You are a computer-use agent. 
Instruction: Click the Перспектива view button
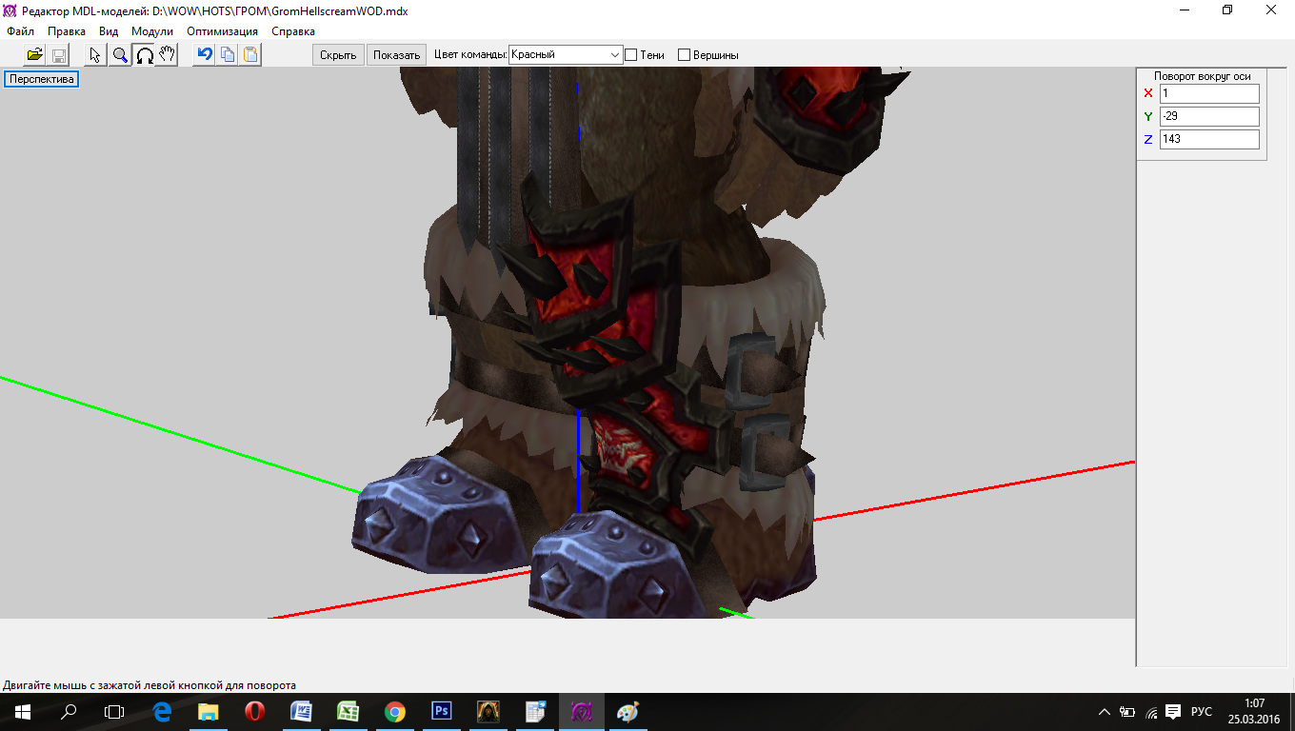click(41, 79)
